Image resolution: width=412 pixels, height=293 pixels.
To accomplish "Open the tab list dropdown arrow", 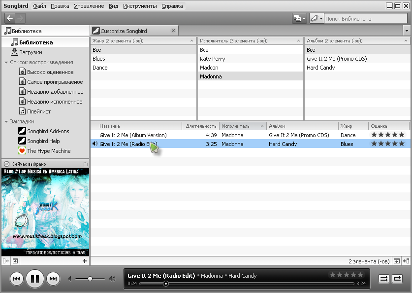I will click(x=407, y=31).
